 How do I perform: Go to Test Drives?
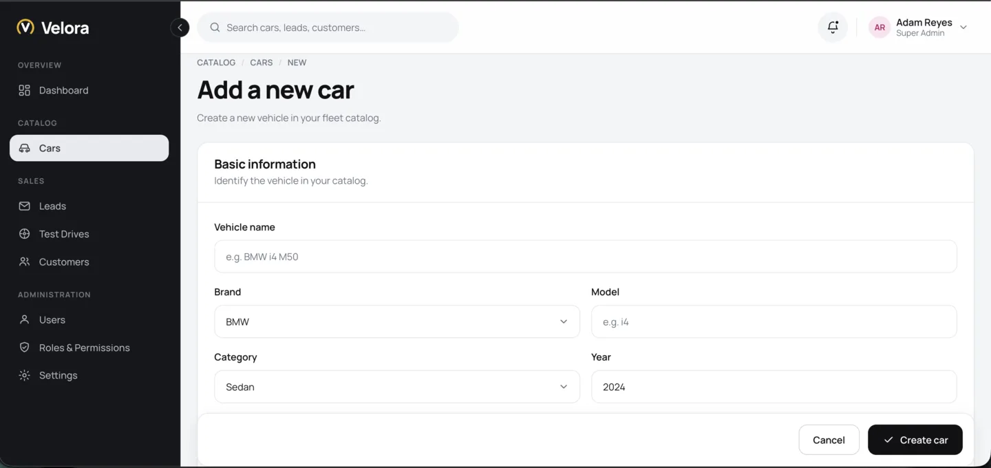click(x=89, y=234)
